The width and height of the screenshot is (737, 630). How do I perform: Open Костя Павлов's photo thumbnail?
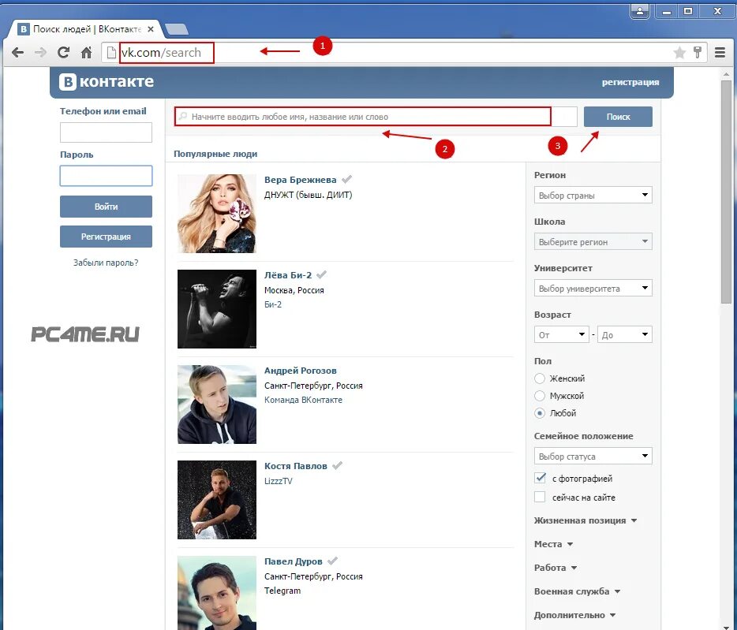click(x=217, y=500)
